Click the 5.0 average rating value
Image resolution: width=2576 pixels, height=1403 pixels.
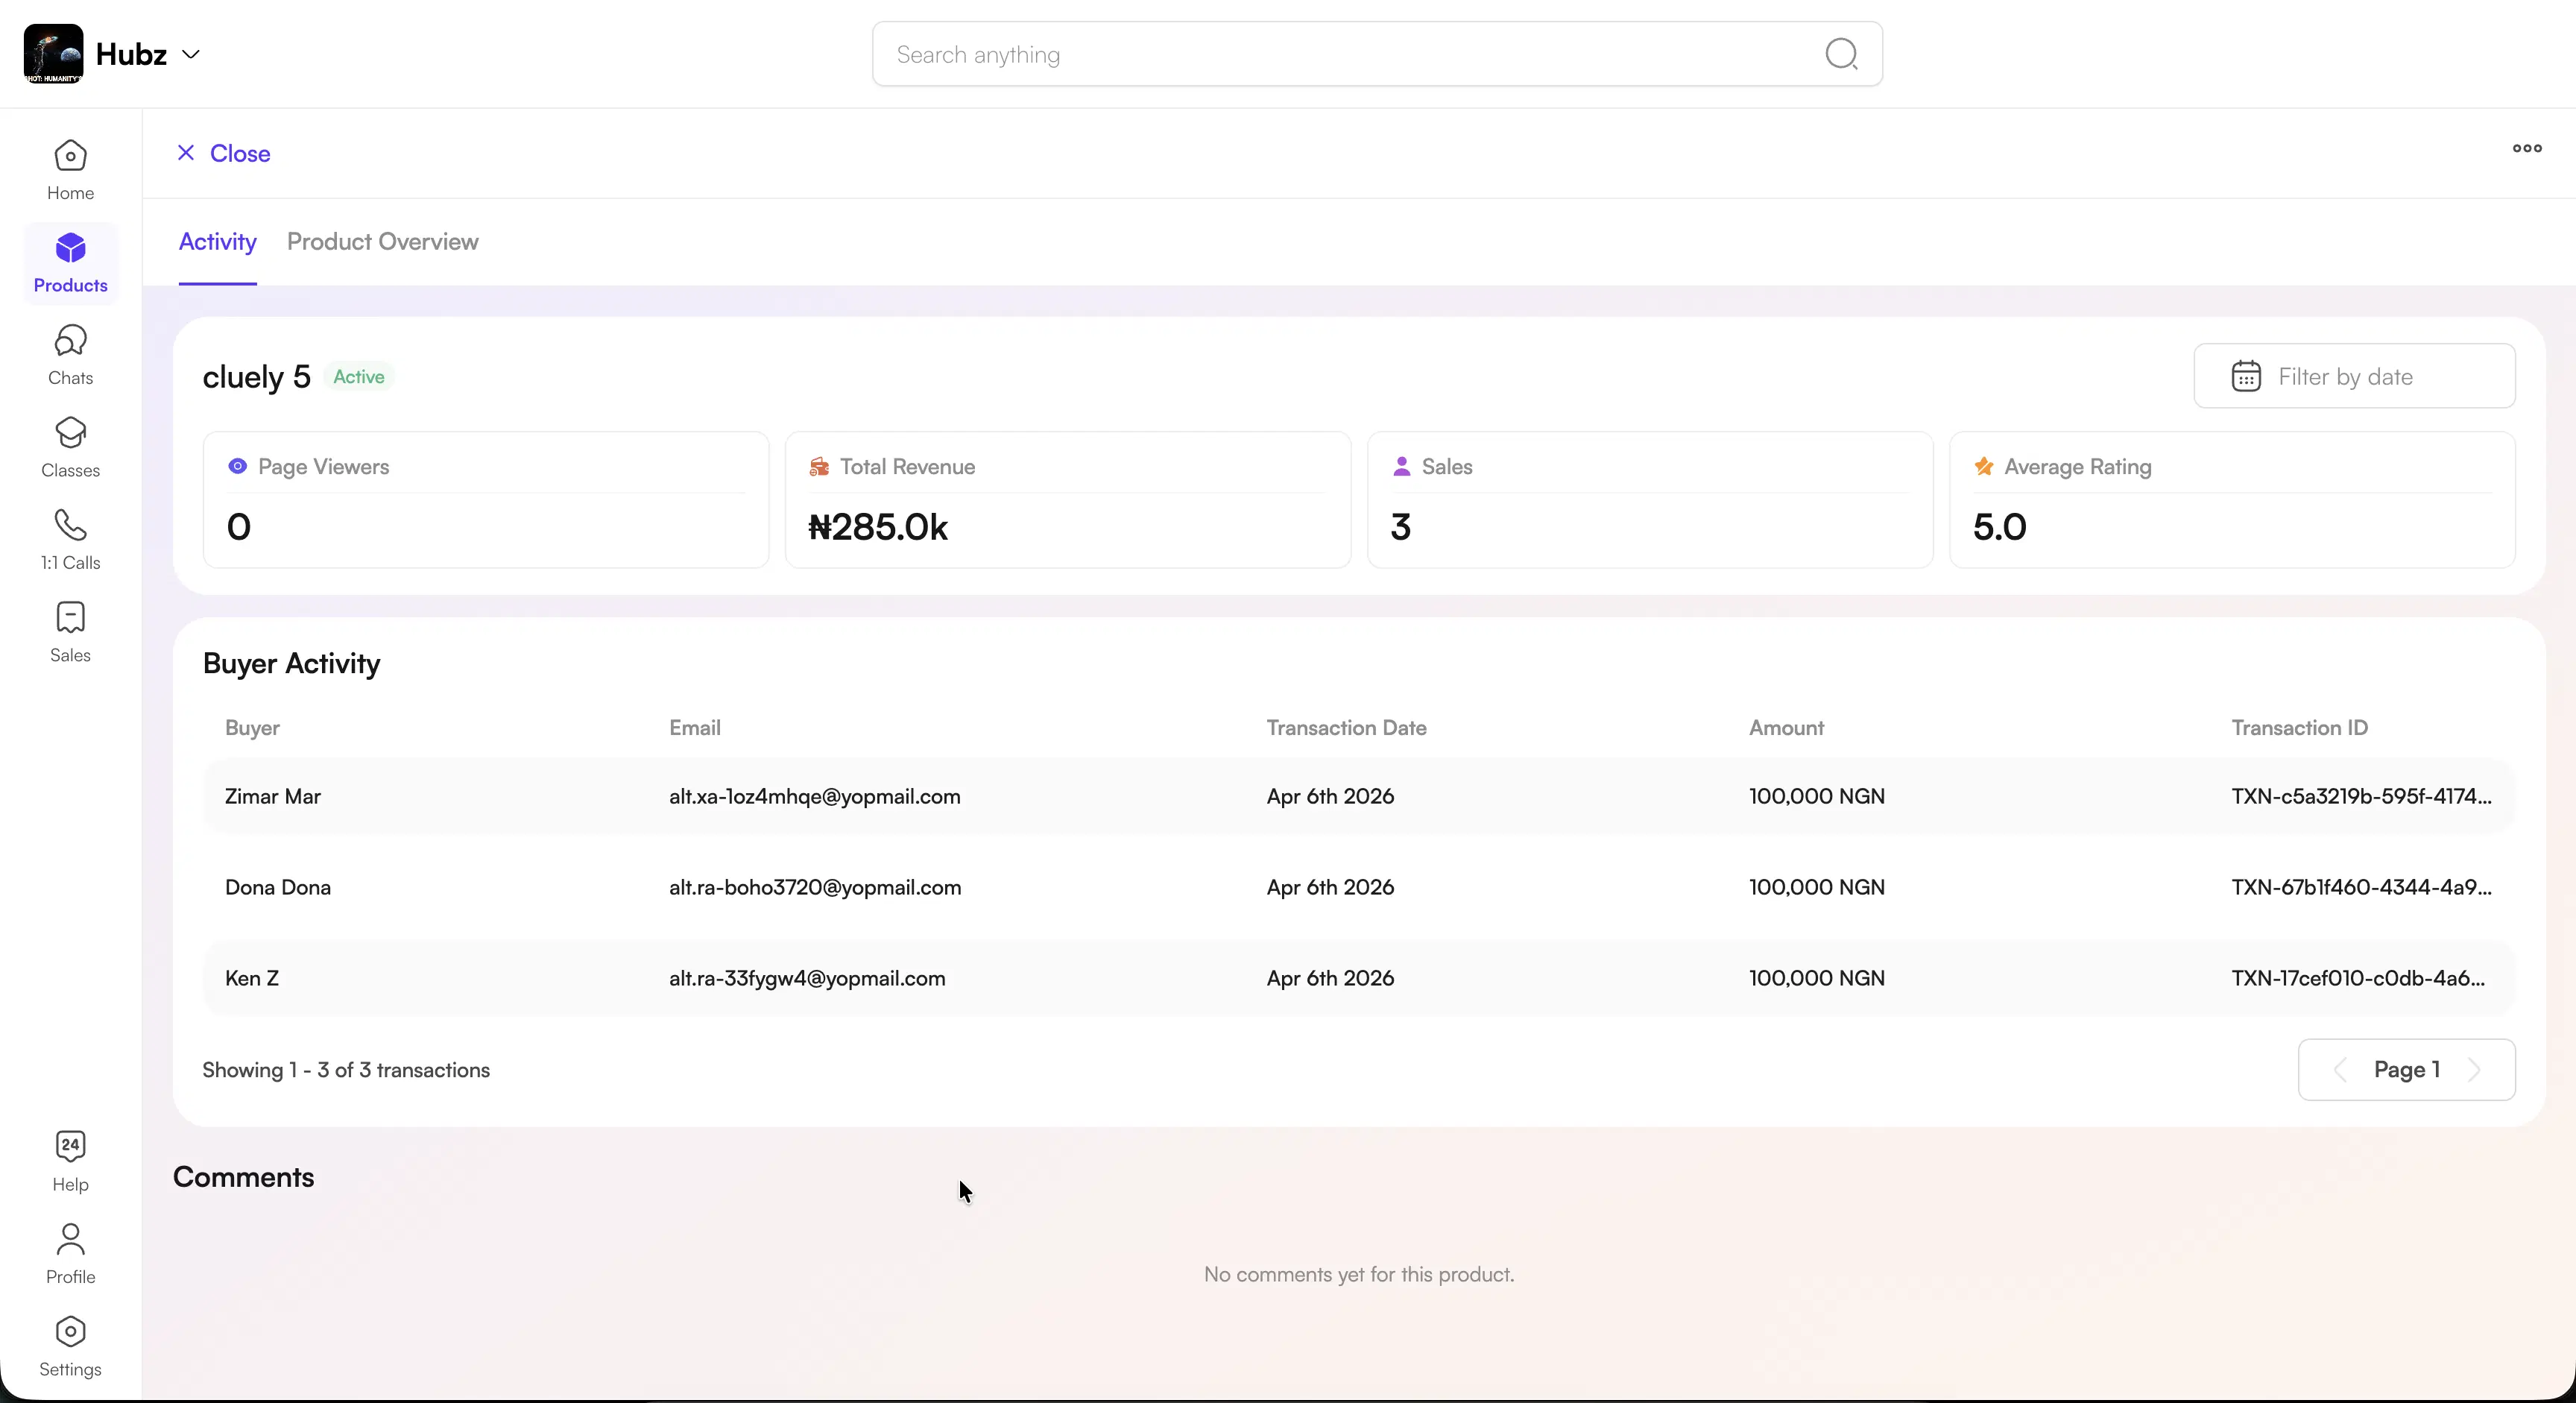coord(2000,527)
